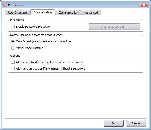151x130 pixels.
Task: Select the Administration tab
Action: click(43, 12)
